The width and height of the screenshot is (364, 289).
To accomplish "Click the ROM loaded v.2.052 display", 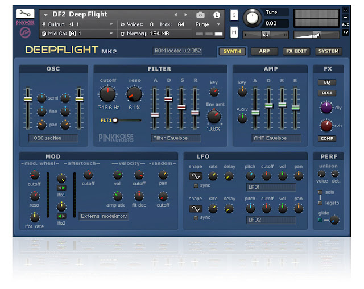I will pos(177,51).
